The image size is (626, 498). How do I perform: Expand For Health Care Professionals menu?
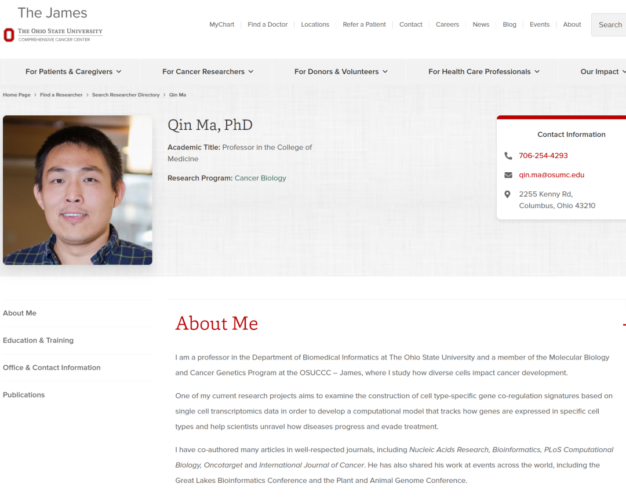pyautogui.click(x=484, y=71)
